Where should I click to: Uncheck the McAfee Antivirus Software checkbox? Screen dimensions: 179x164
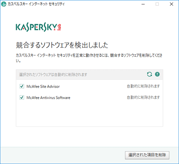(x=22, y=97)
